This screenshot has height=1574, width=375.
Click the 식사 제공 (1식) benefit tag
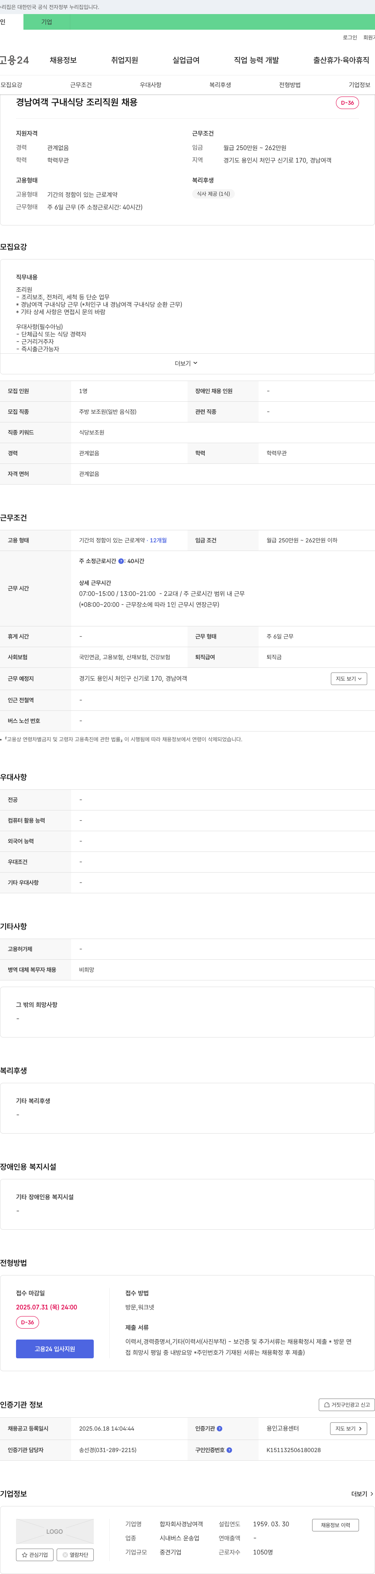213,194
